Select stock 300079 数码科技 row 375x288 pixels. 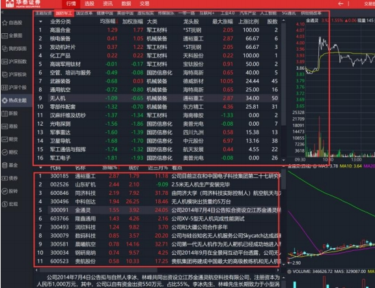pos(158,236)
